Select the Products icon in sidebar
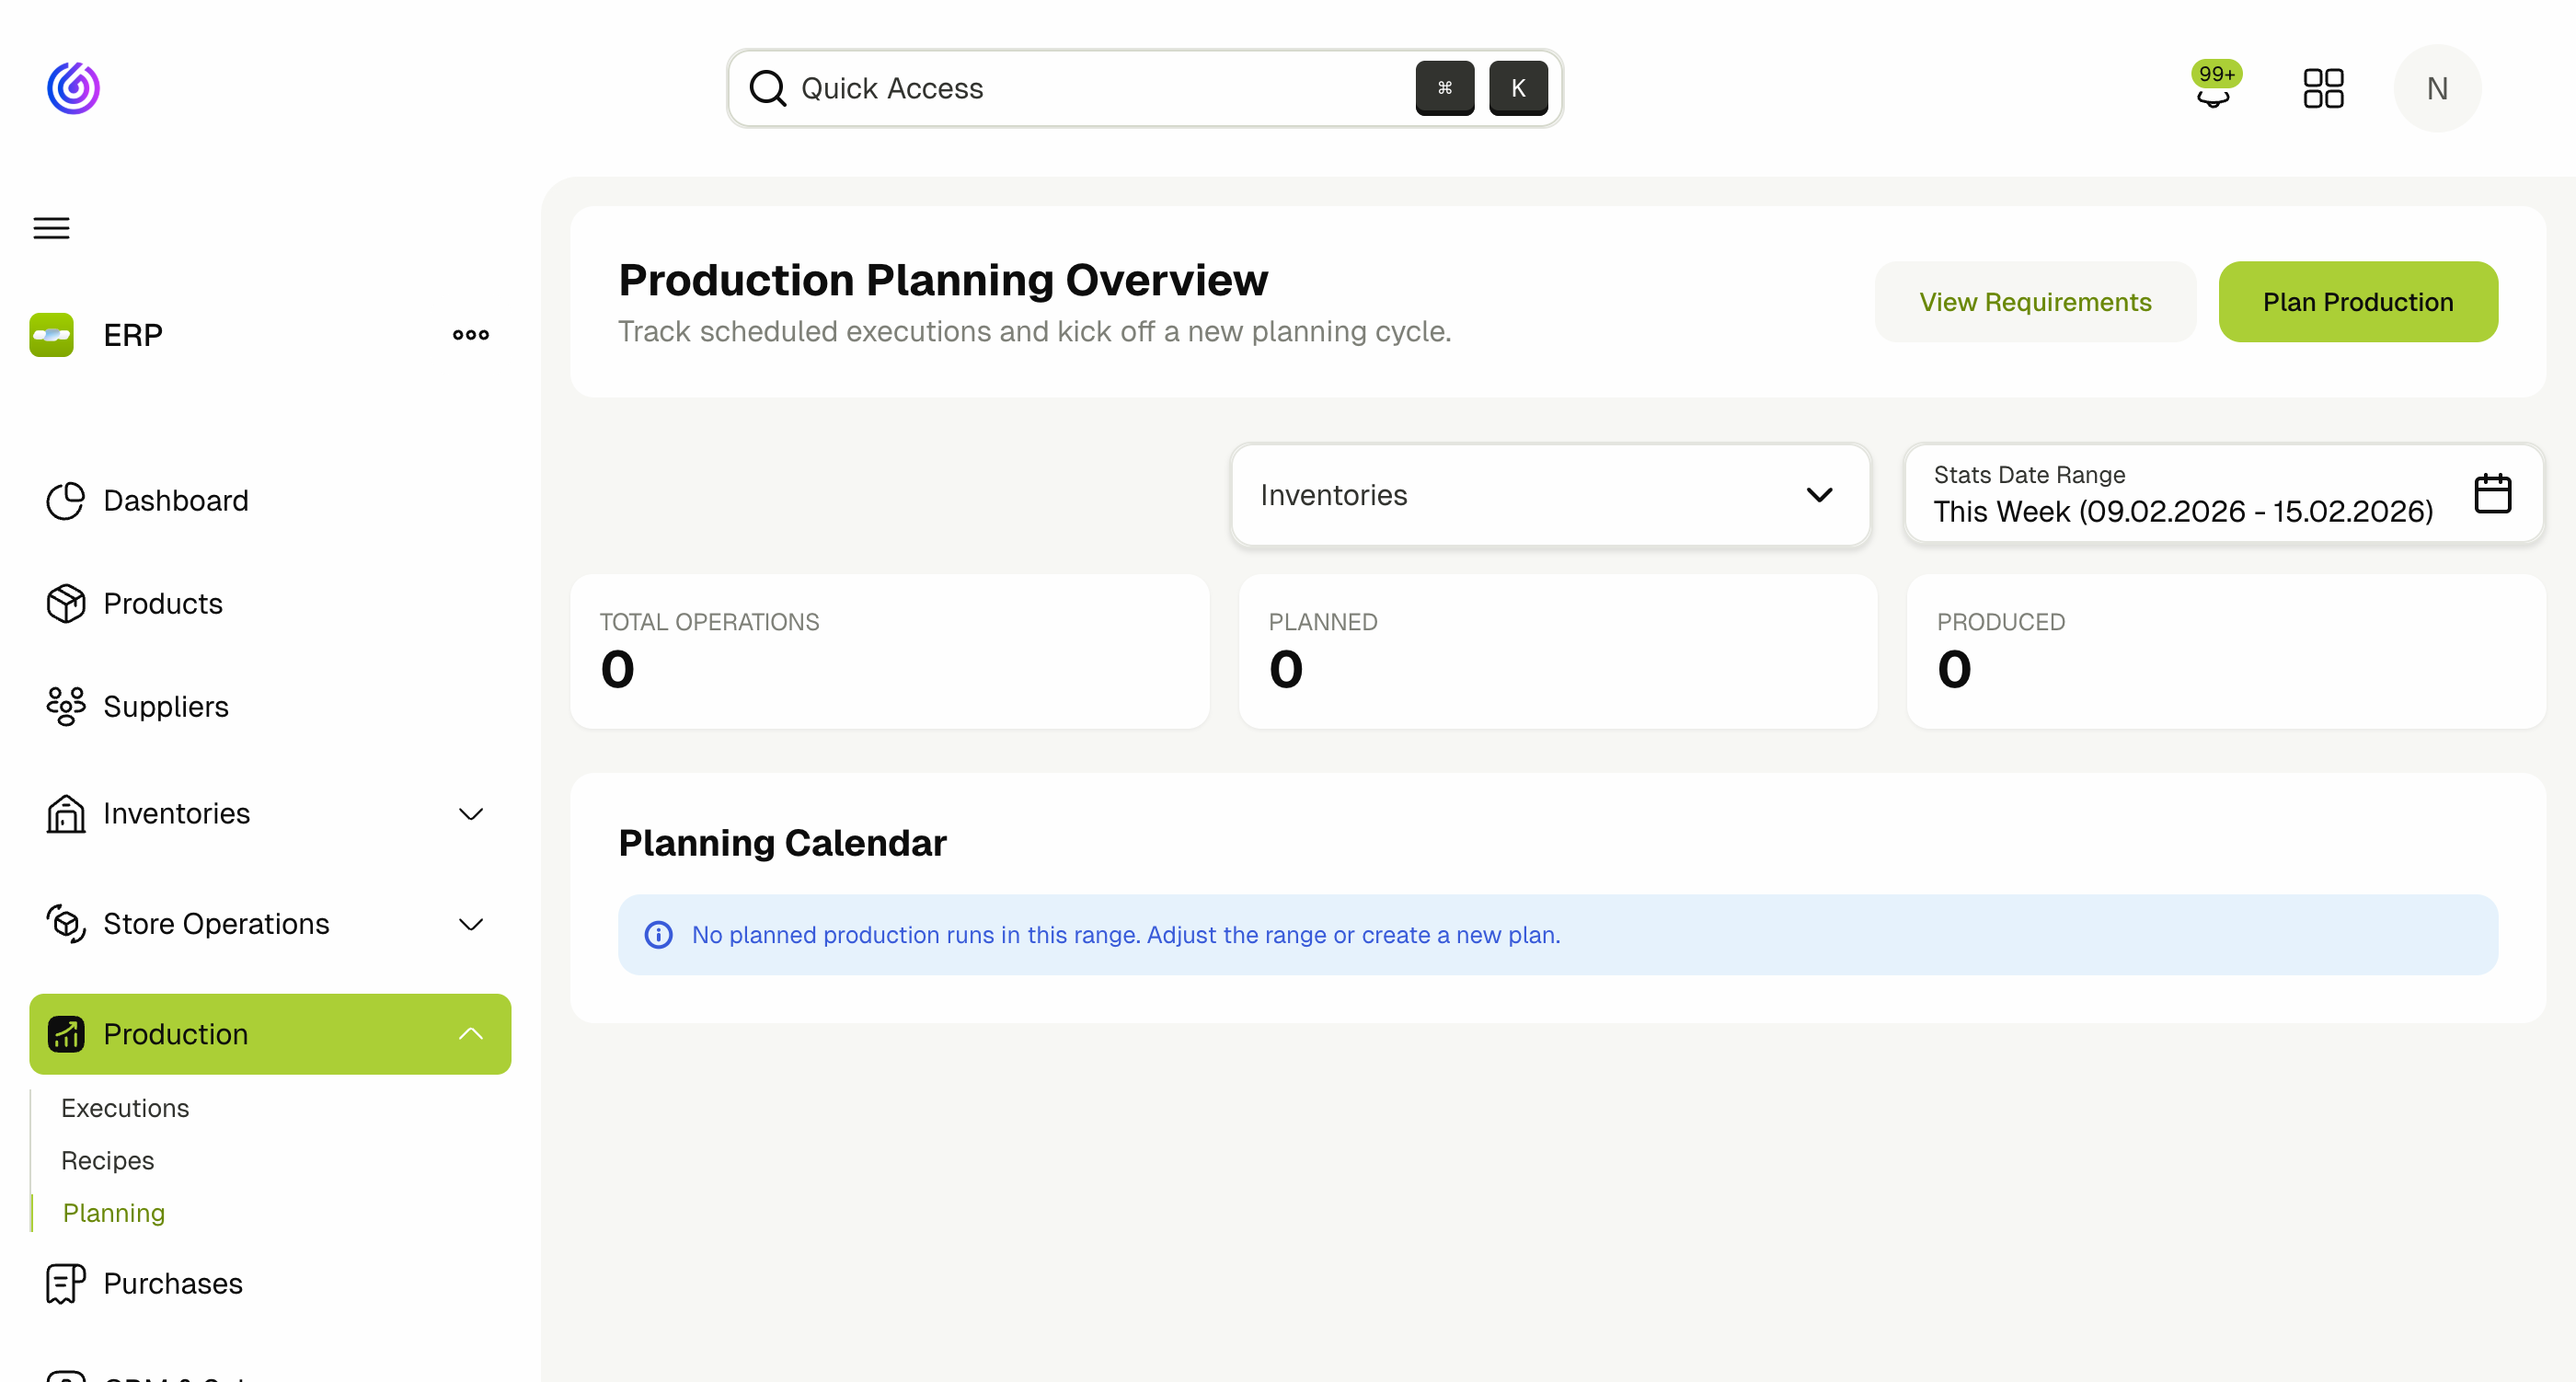Viewport: 2576px width, 1382px height. (x=64, y=603)
